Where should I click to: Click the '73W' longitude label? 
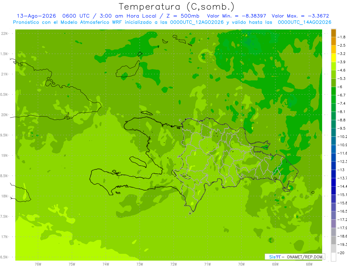coord(139,264)
